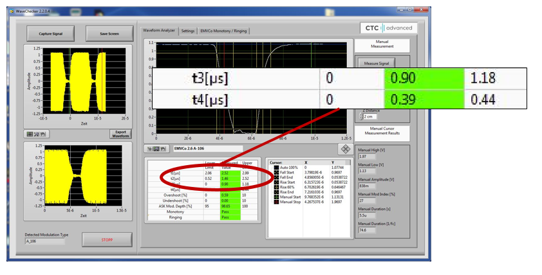Select the cursor crosshair tool under the top-left waveform graph
This screenshot has width=542, height=275.
pos(30,134)
